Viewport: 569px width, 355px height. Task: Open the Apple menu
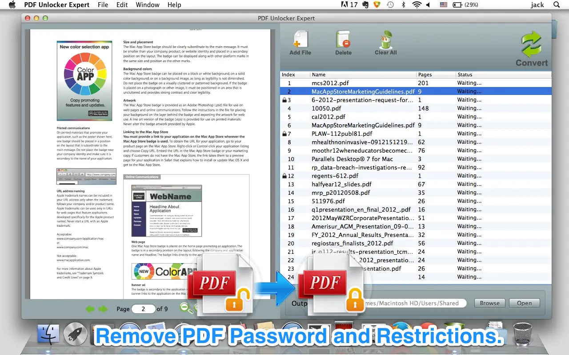(x=12, y=5)
